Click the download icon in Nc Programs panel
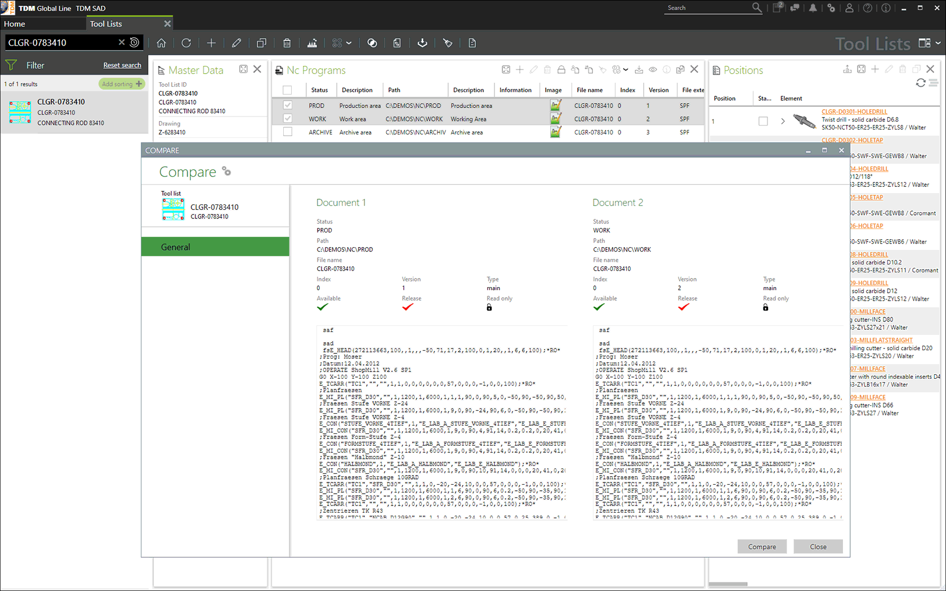The width and height of the screenshot is (946, 591). (x=639, y=70)
